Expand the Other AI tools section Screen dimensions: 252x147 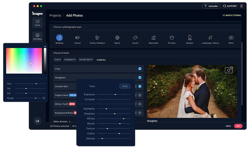(x=62, y=122)
